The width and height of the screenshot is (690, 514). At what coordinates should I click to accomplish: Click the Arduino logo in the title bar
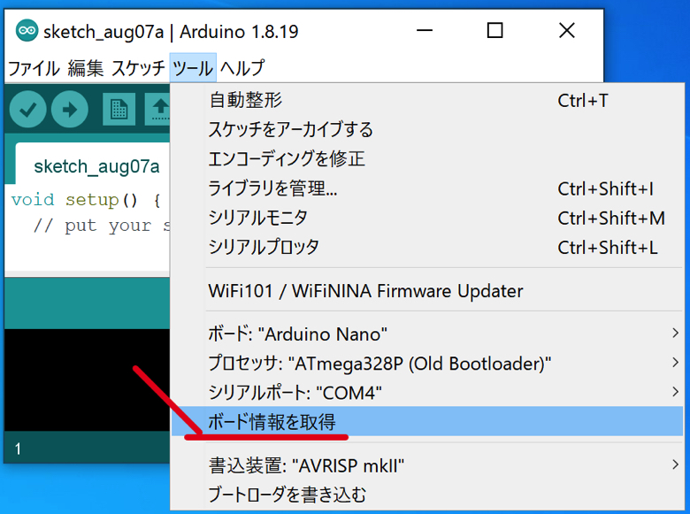[x=27, y=31]
